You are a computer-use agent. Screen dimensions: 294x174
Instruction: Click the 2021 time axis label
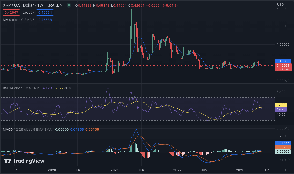[x=115, y=170]
